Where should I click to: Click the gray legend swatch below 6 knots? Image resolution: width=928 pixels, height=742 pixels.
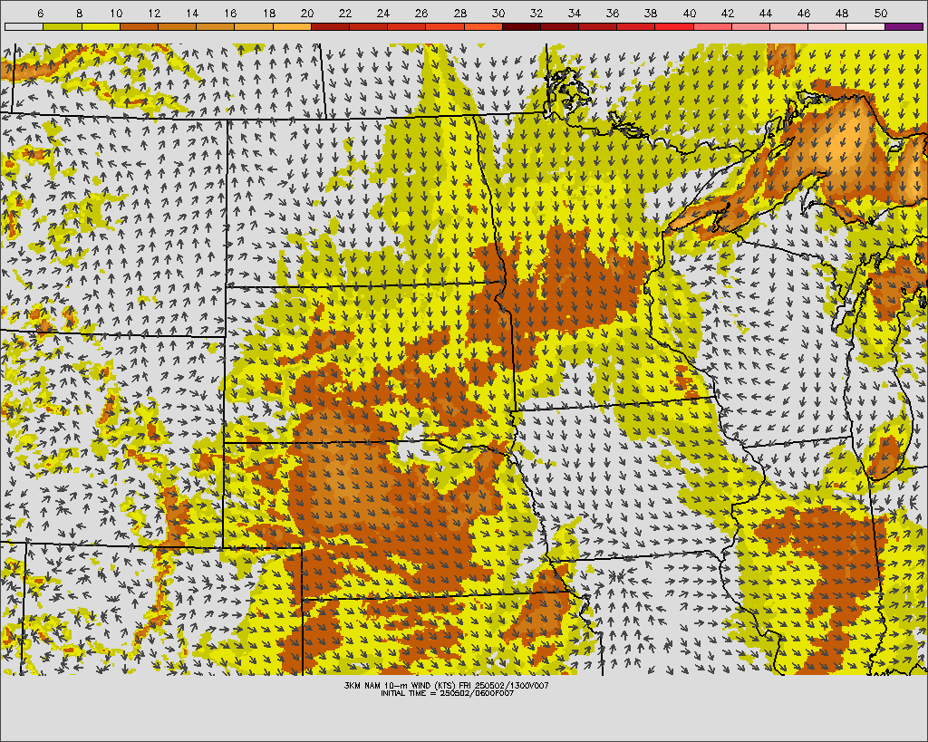click(x=24, y=26)
